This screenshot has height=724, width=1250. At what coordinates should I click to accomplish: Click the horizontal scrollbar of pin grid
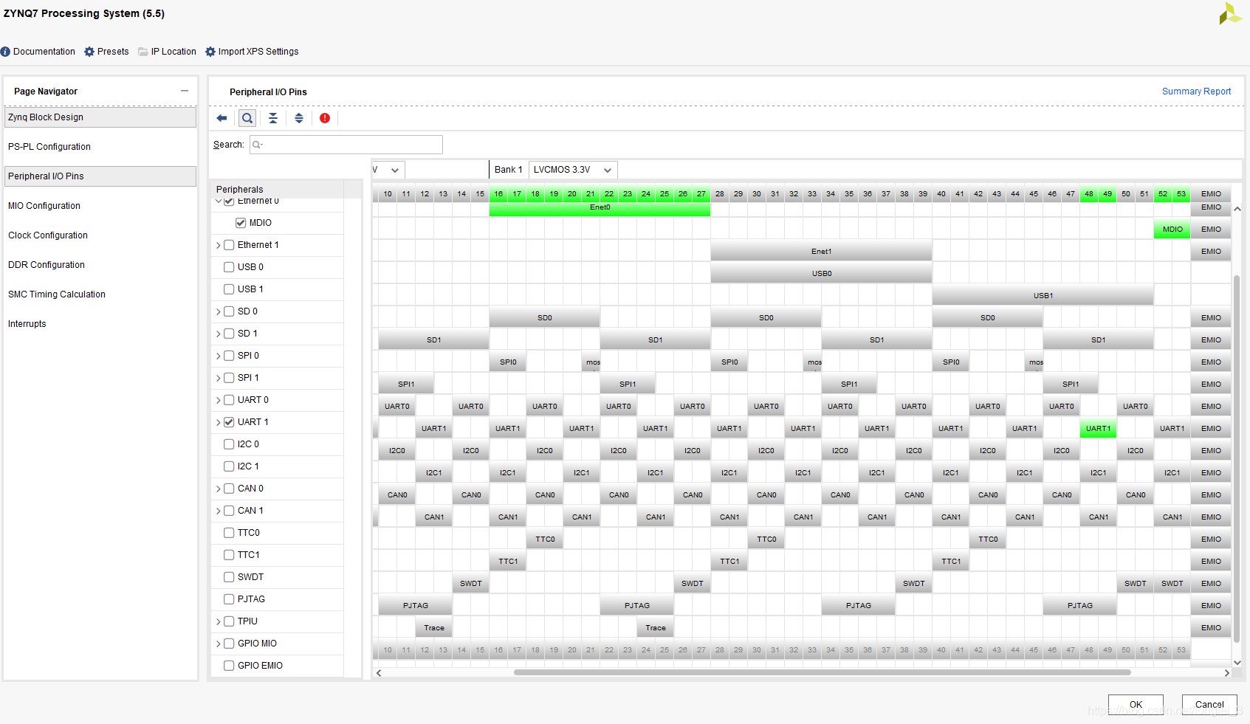823,672
